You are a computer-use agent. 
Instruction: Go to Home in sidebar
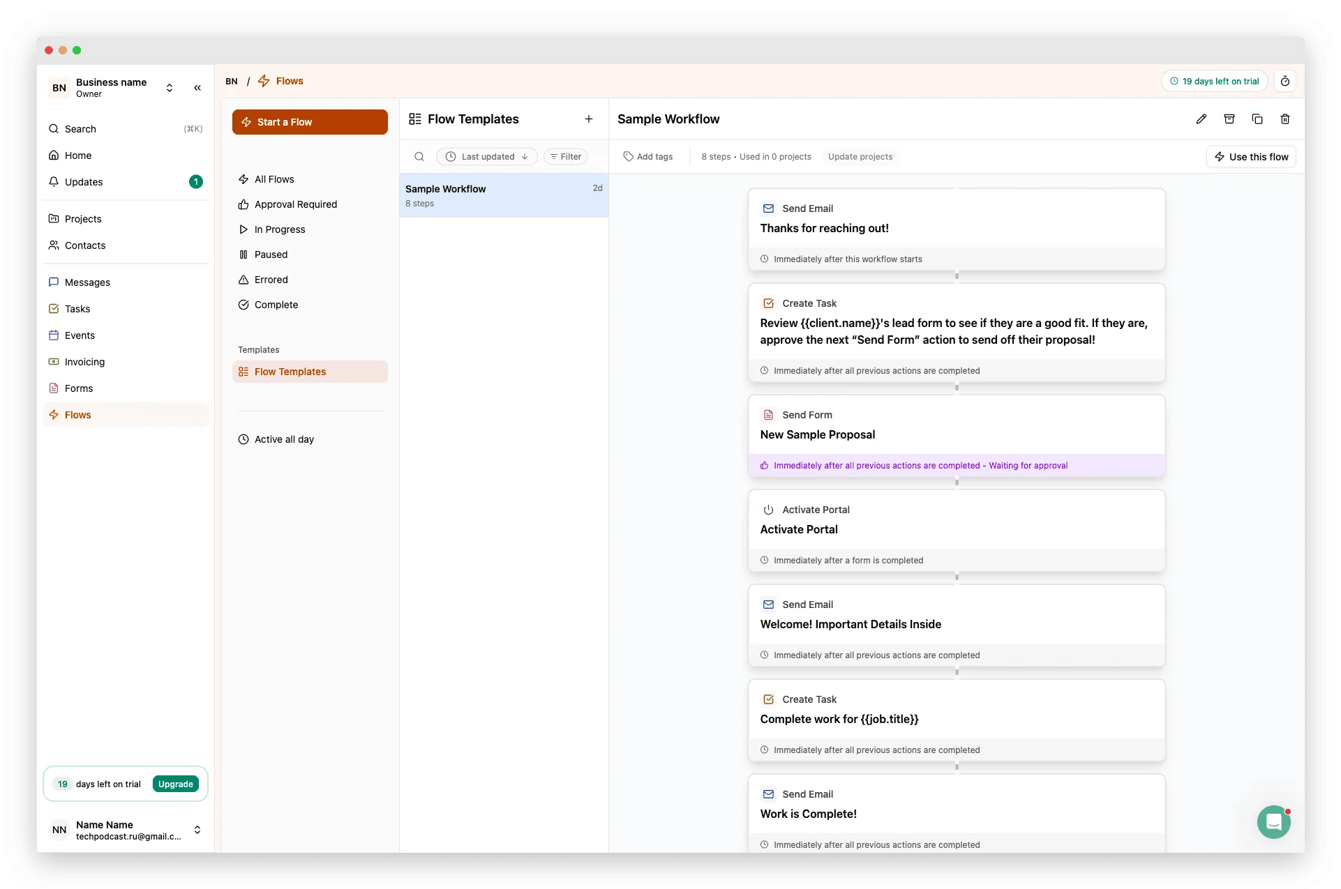pos(126,155)
